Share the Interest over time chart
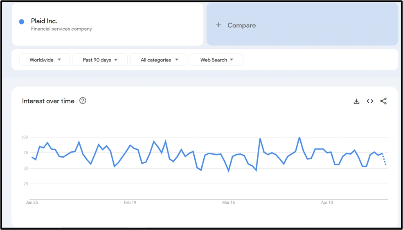The height and width of the screenshot is (230, 403). [x=383, y=101]
